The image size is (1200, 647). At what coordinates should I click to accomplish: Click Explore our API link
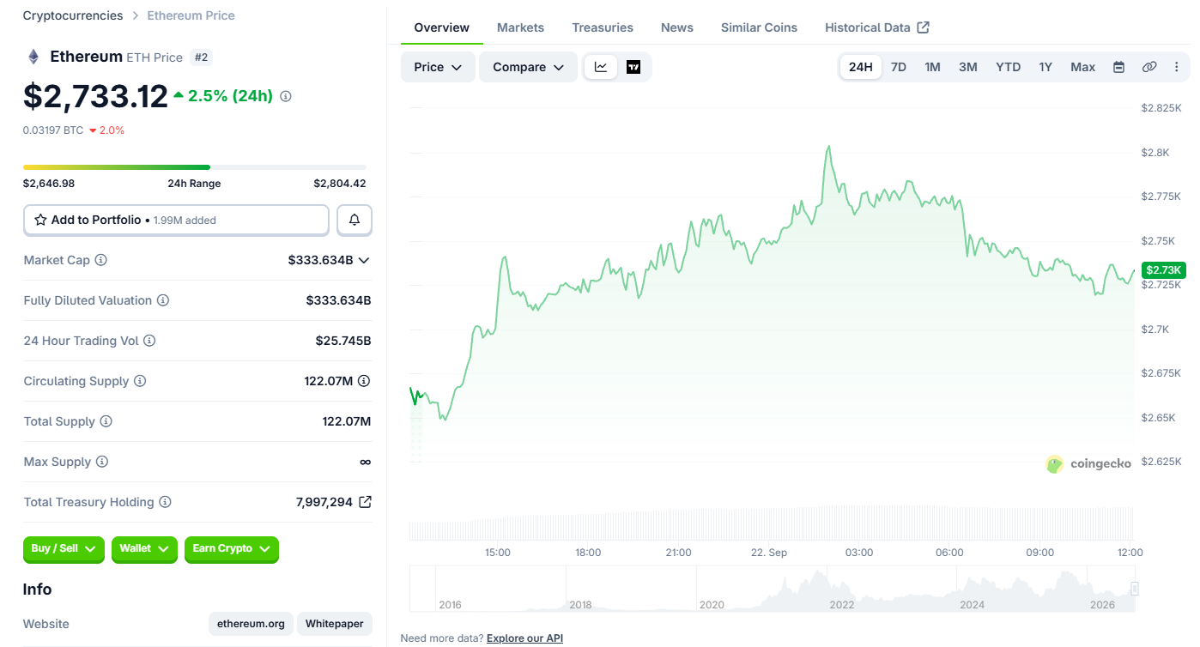(524, 638)
